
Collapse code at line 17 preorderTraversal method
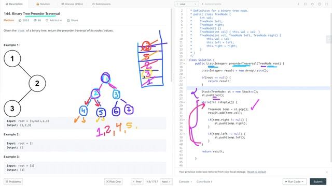coord(184,64)
